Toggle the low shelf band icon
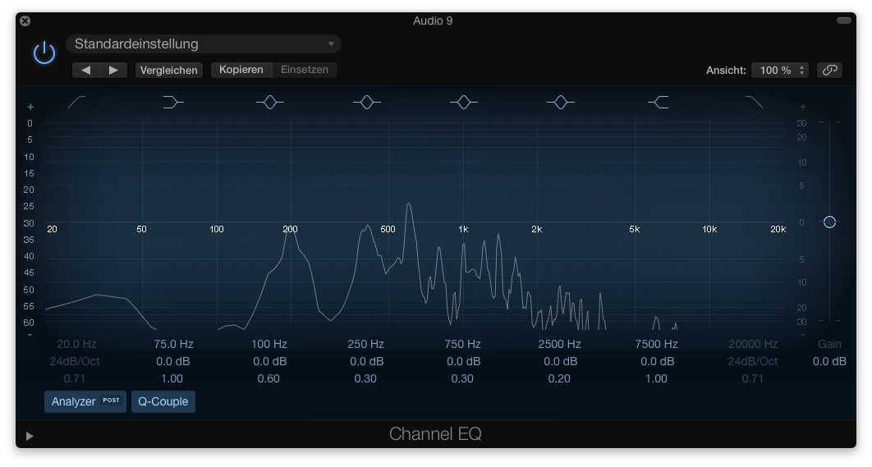This screenshot has width=872, height=467. pyautogui.click(x=173, y=103)
